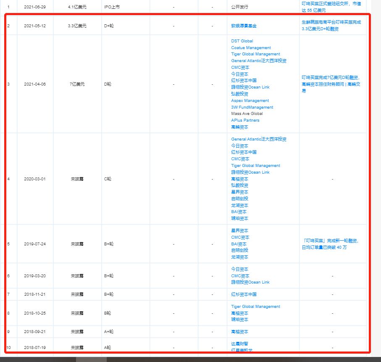The image size is (381, 362).
Task: Click 今日资本 in the 2019-03-20 row
Action: (239, 269)
